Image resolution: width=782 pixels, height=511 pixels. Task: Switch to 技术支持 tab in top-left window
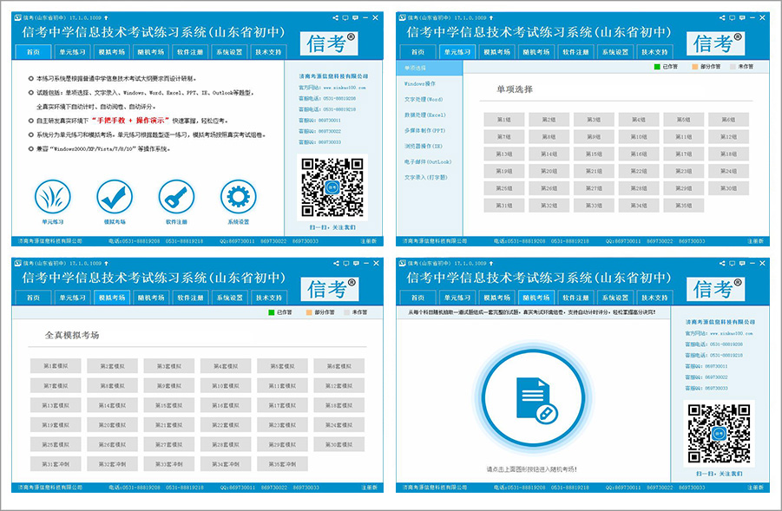click(267, 52)
